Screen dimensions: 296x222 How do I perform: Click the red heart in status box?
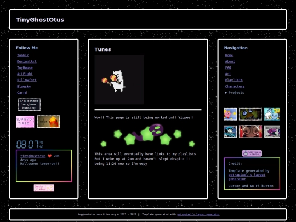tap(50, 156)
